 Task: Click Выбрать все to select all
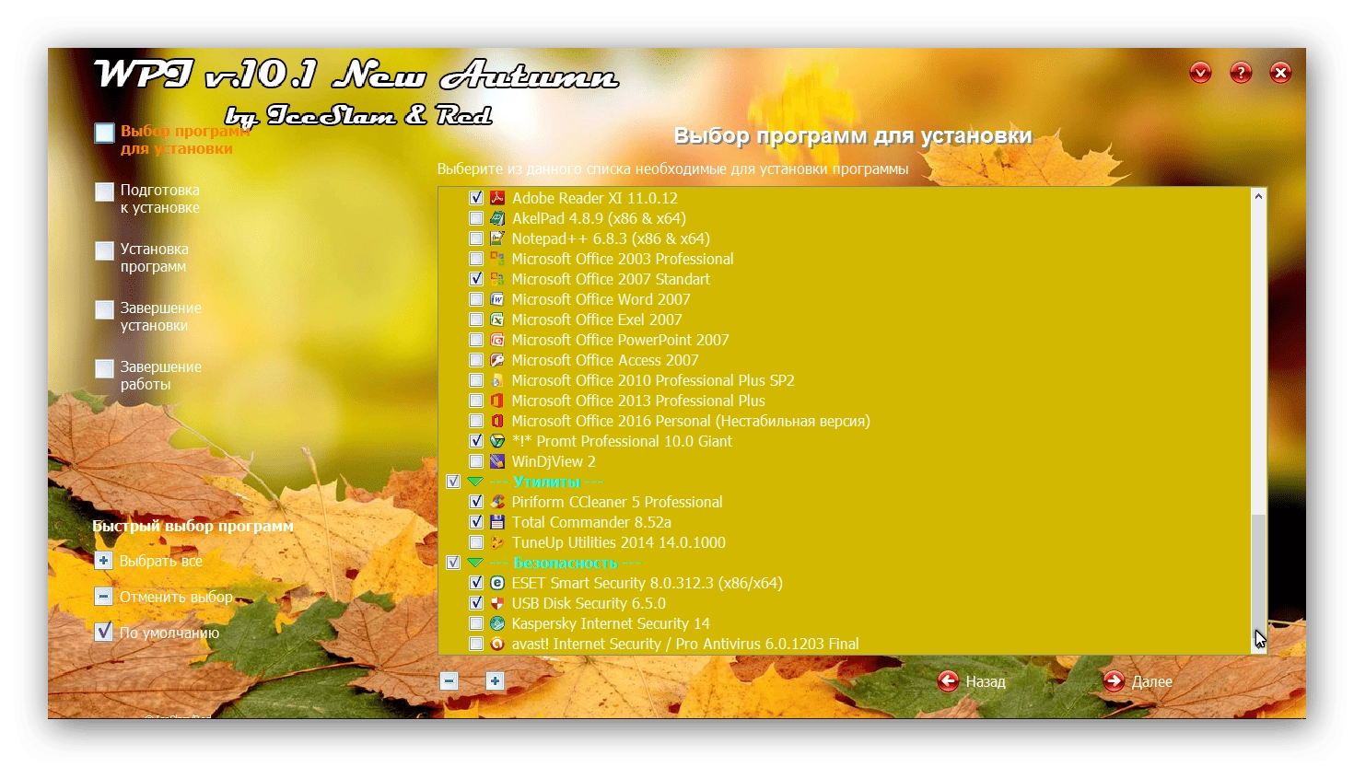click(x=148, y=561)
